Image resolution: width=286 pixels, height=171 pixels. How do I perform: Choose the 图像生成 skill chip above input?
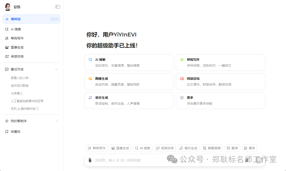tap(120, 148)
